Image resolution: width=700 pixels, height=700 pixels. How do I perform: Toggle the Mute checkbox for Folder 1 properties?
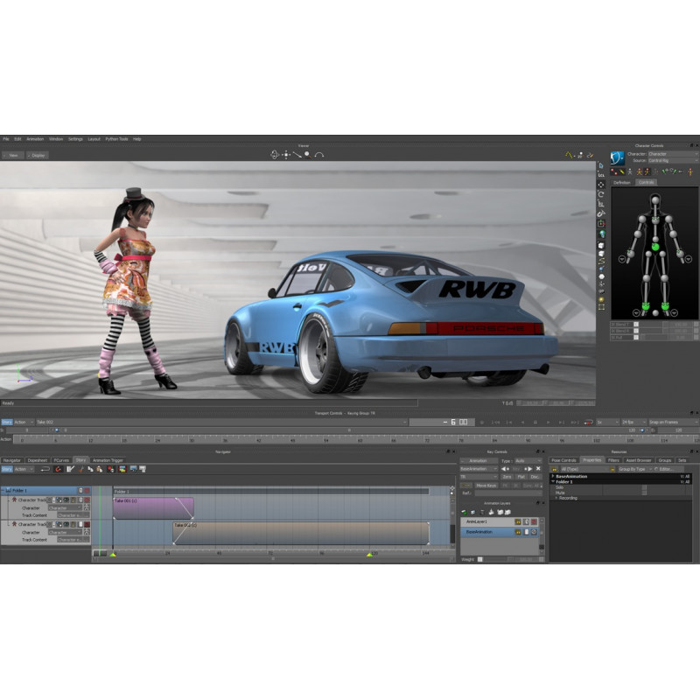(x=644, y=493)
